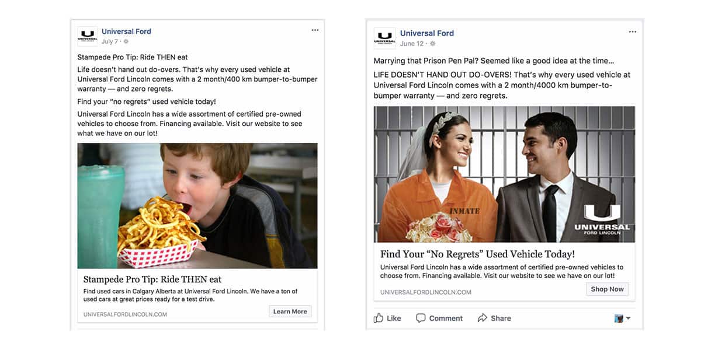
Task: Open the Universal Ford page name on the July 7 post
Action: (x=126, y=32)
